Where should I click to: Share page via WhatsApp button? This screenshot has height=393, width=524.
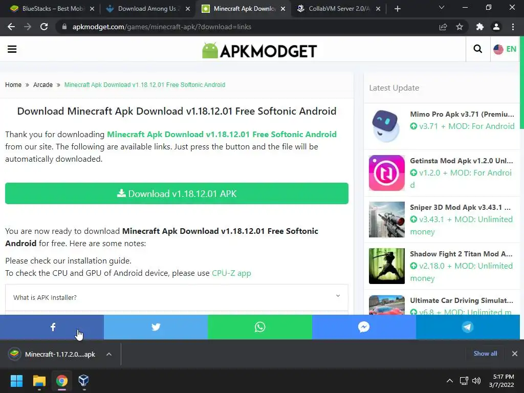[x=260, y=327]
